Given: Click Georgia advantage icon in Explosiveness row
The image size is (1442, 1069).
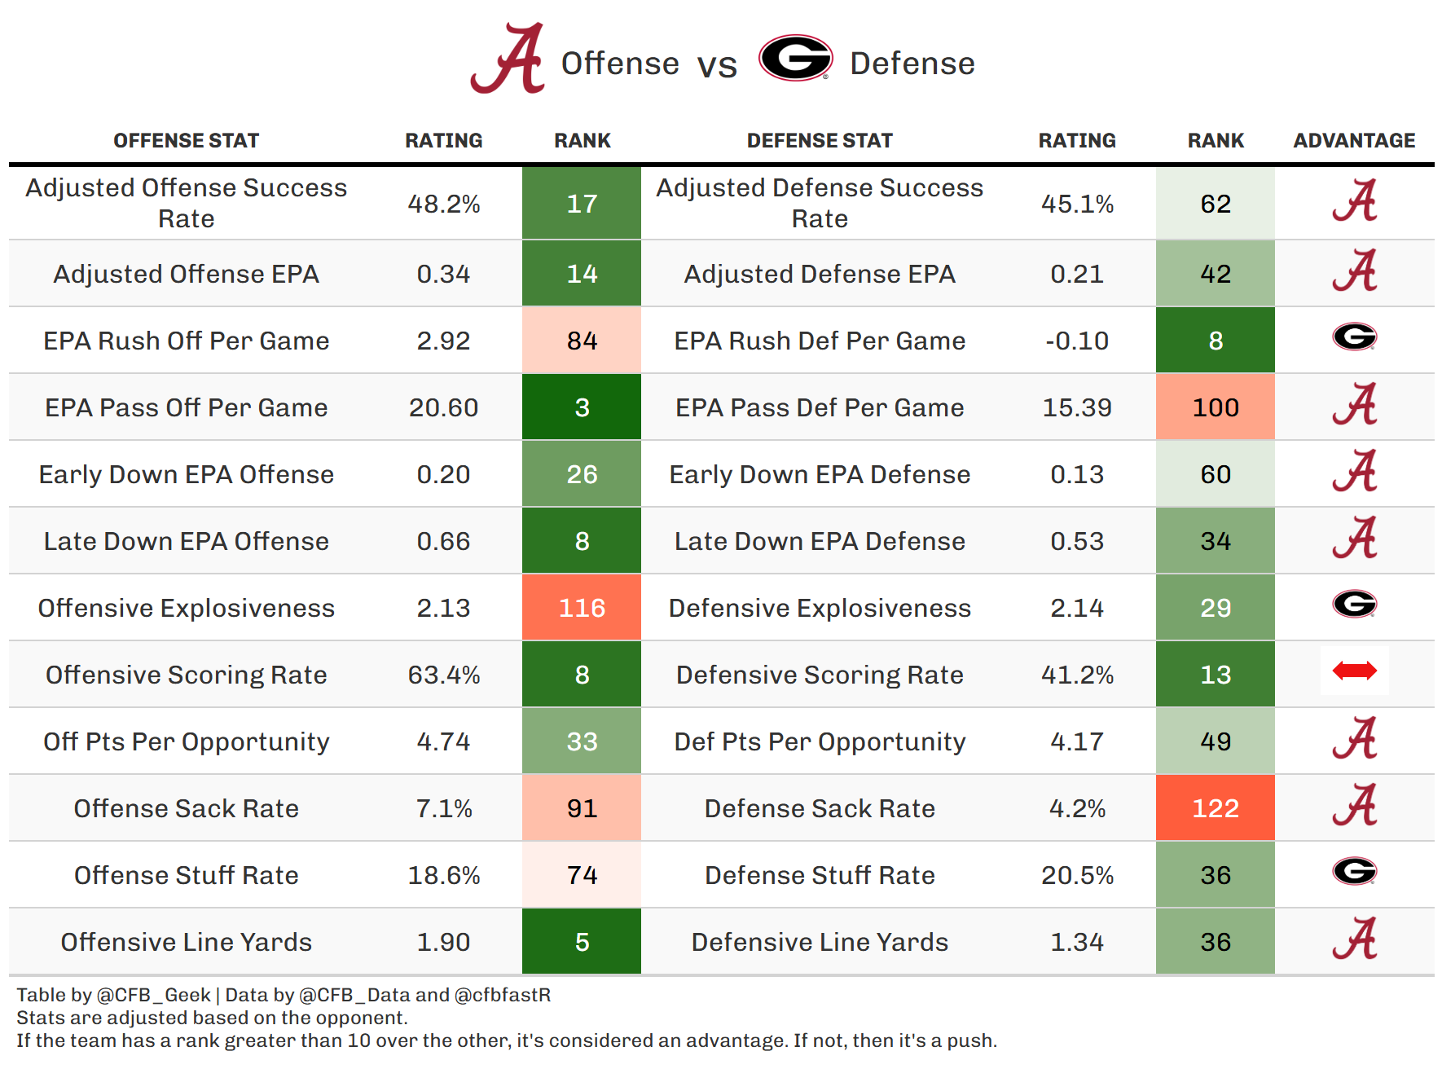Looking at the screenshot, I should coord(1354,605).
